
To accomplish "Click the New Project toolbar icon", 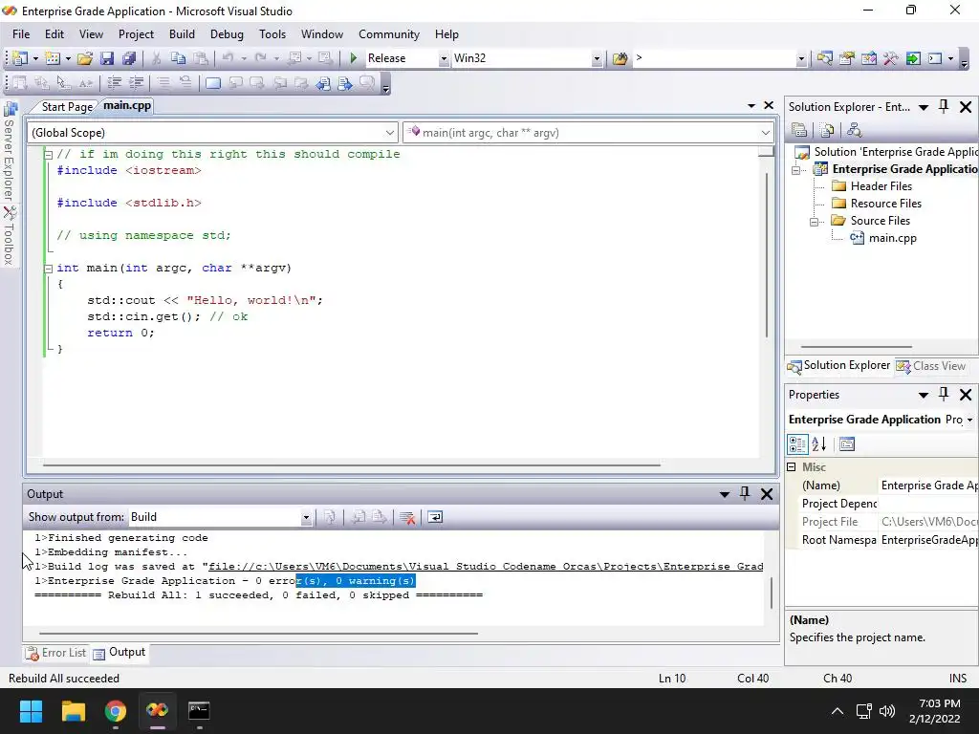I will point(20,58).
